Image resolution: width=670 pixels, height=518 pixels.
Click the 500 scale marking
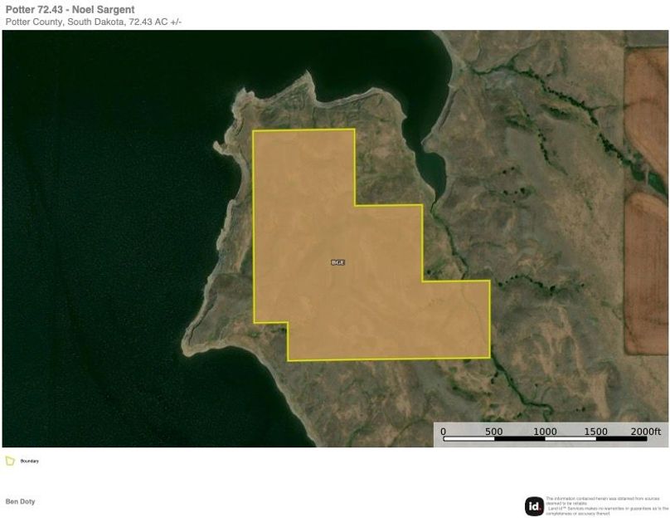[493, 431]
